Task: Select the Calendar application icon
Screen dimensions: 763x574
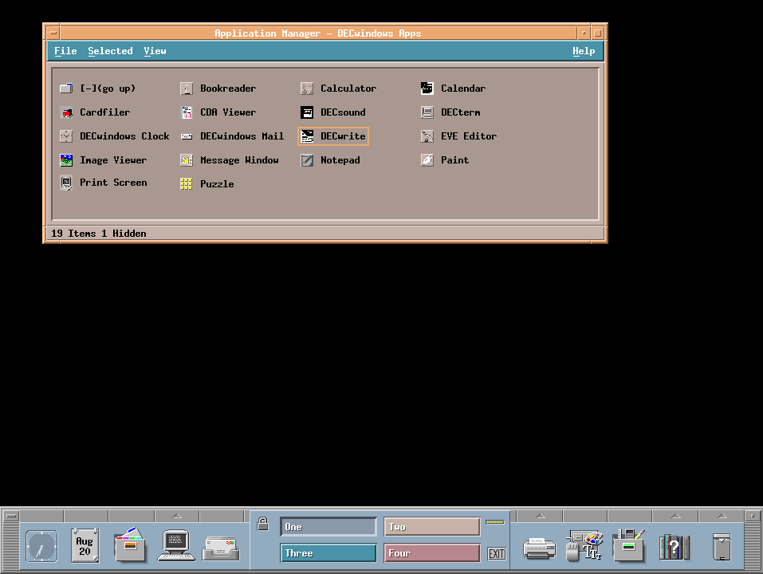Action: pos(427,88)
